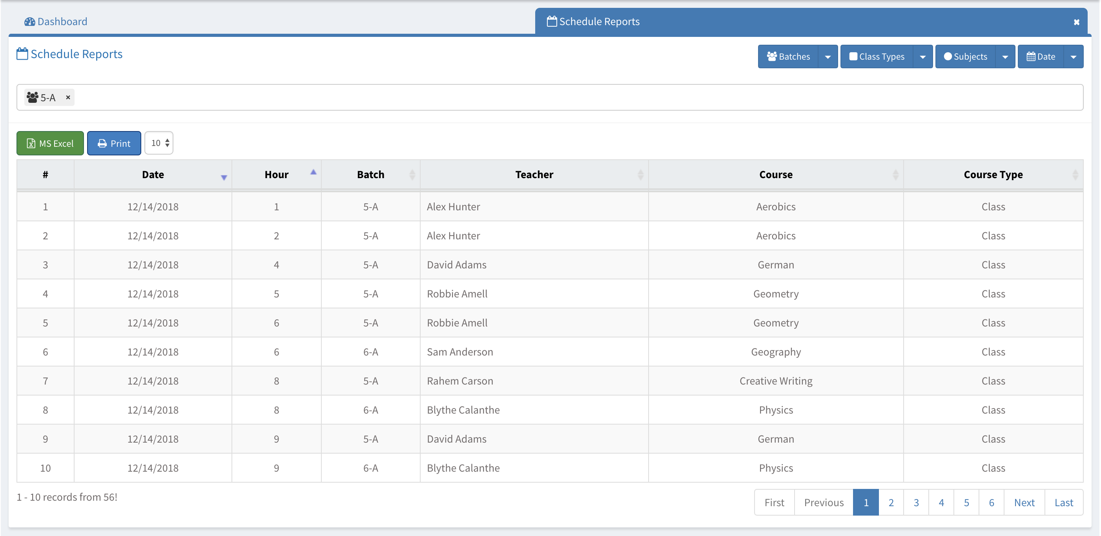Click the Class Types square icon
Image resolution: width=1101 pixels, height=536 pixels.
click(853, 57)
